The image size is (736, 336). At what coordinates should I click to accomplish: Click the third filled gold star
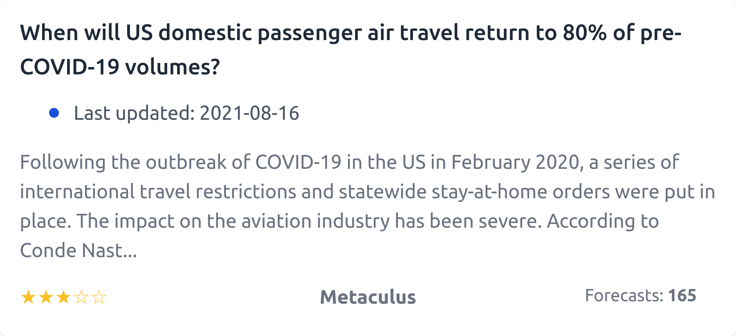63,297
